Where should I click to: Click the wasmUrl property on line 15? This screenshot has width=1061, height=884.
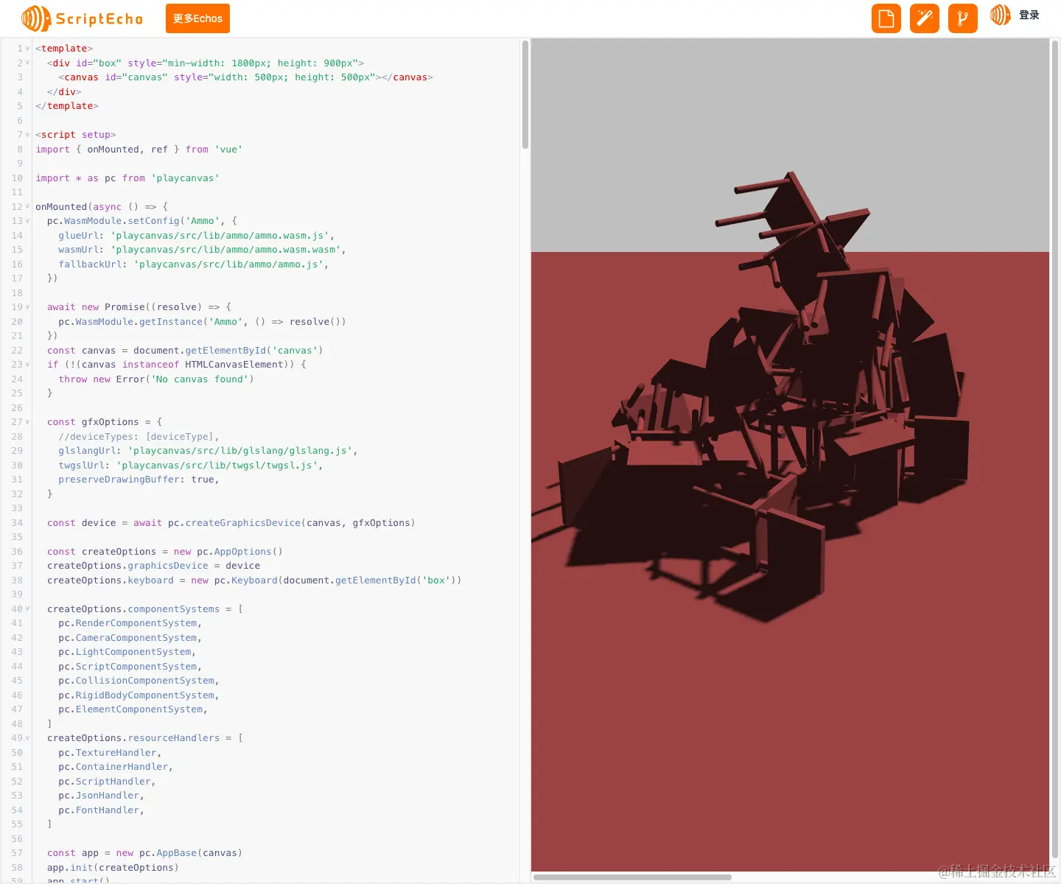coord(78,250)
